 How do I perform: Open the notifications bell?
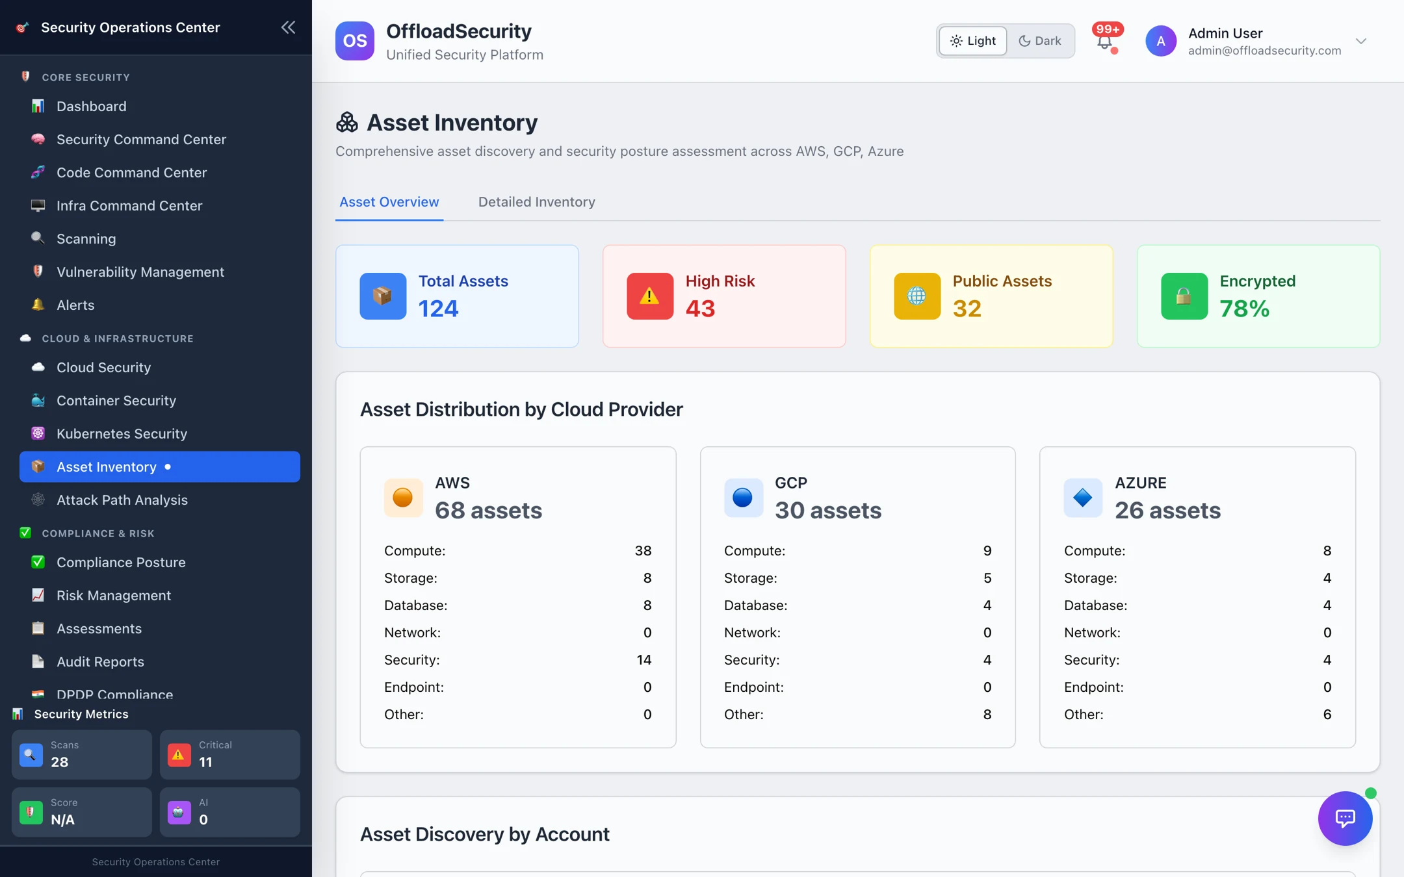1105,42
